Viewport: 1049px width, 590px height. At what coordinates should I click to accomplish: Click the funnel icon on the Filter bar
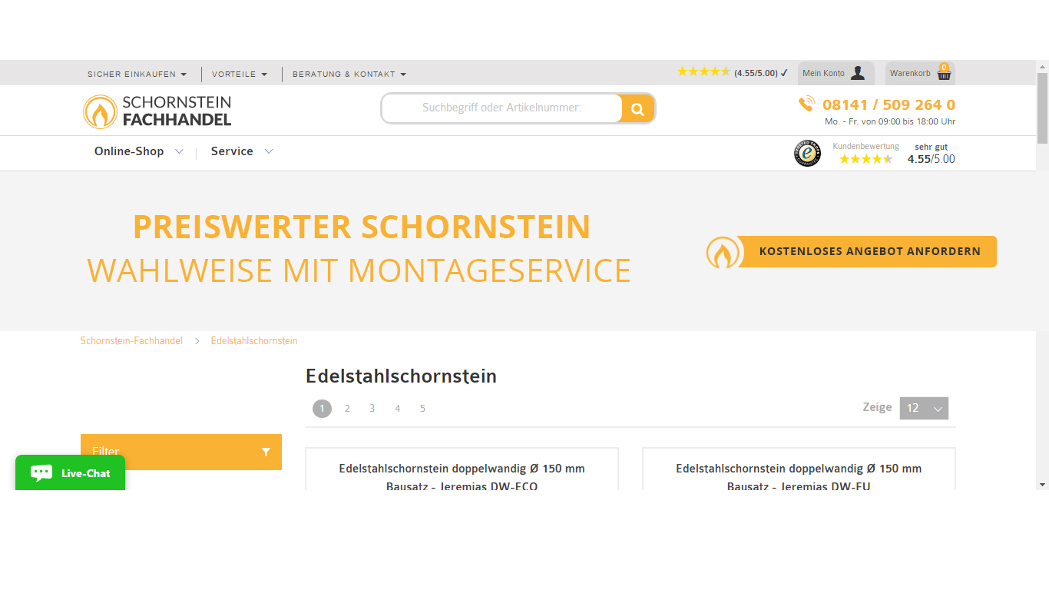point(266,452)
